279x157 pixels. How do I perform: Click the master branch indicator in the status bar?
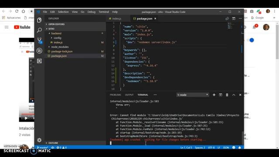tap(43, 147)
